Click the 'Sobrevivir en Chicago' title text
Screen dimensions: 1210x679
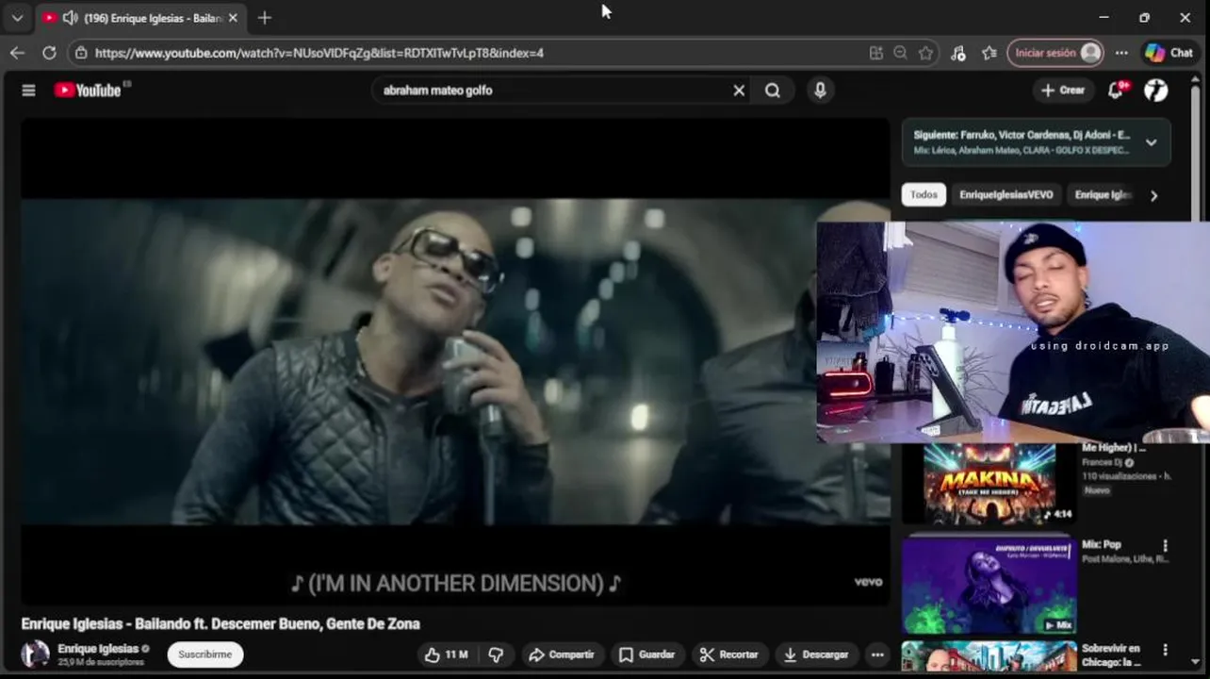pyautogui.click(x=1112, y=655)
